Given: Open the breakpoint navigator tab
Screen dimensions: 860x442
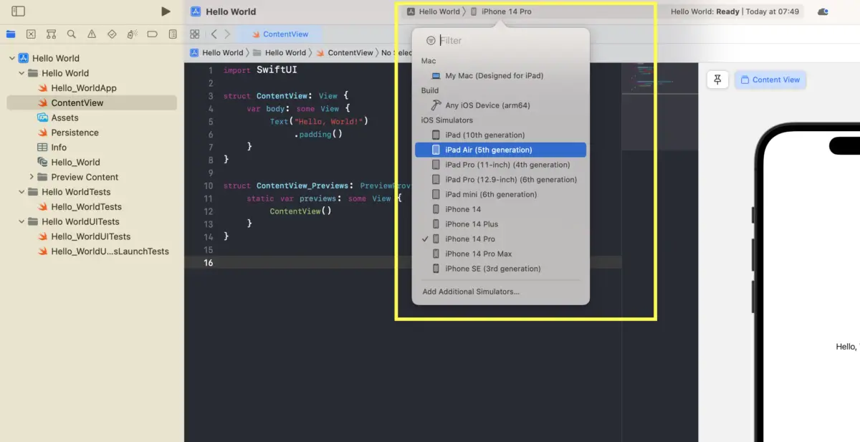Looking at the screenshot, I should coord(152,34).
